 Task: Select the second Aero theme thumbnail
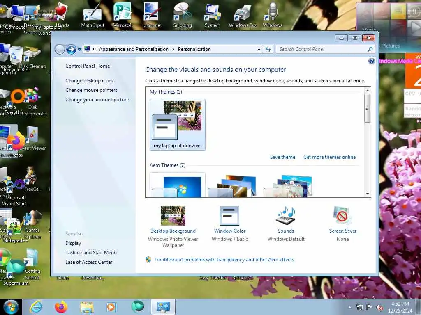coord(233,186)
